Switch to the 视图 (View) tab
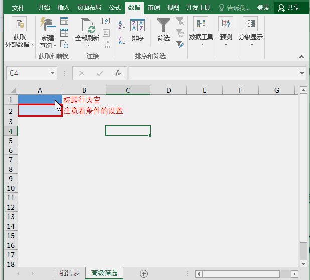 173,8
